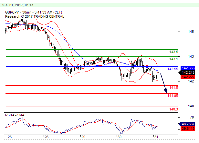
Task: Click the date label 26 on time axis
Action: (x=47, y=137)
